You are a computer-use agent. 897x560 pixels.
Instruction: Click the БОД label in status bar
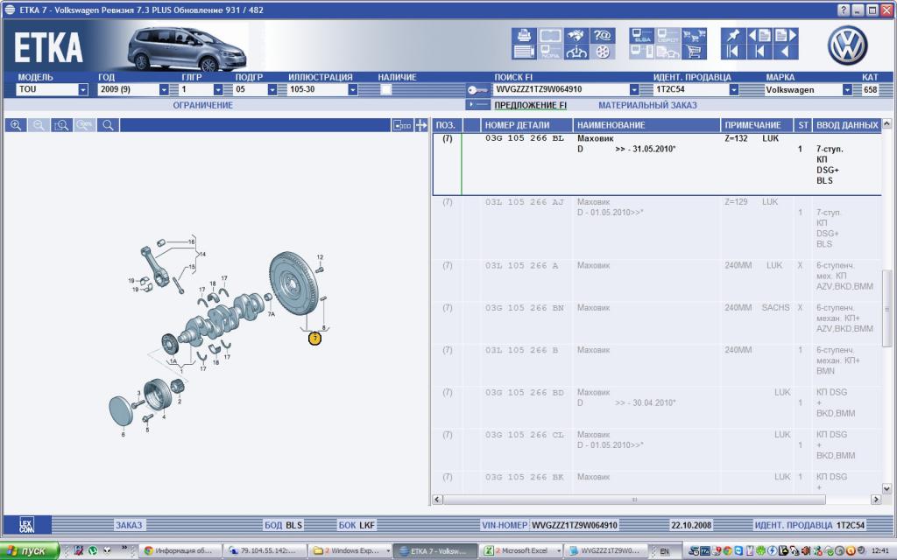pyautogui.click(x=273, y=525)
